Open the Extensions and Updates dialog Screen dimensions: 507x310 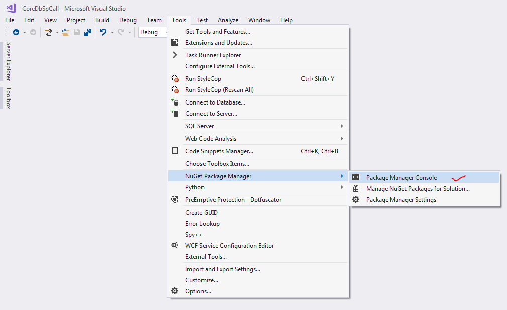[219, 43]
